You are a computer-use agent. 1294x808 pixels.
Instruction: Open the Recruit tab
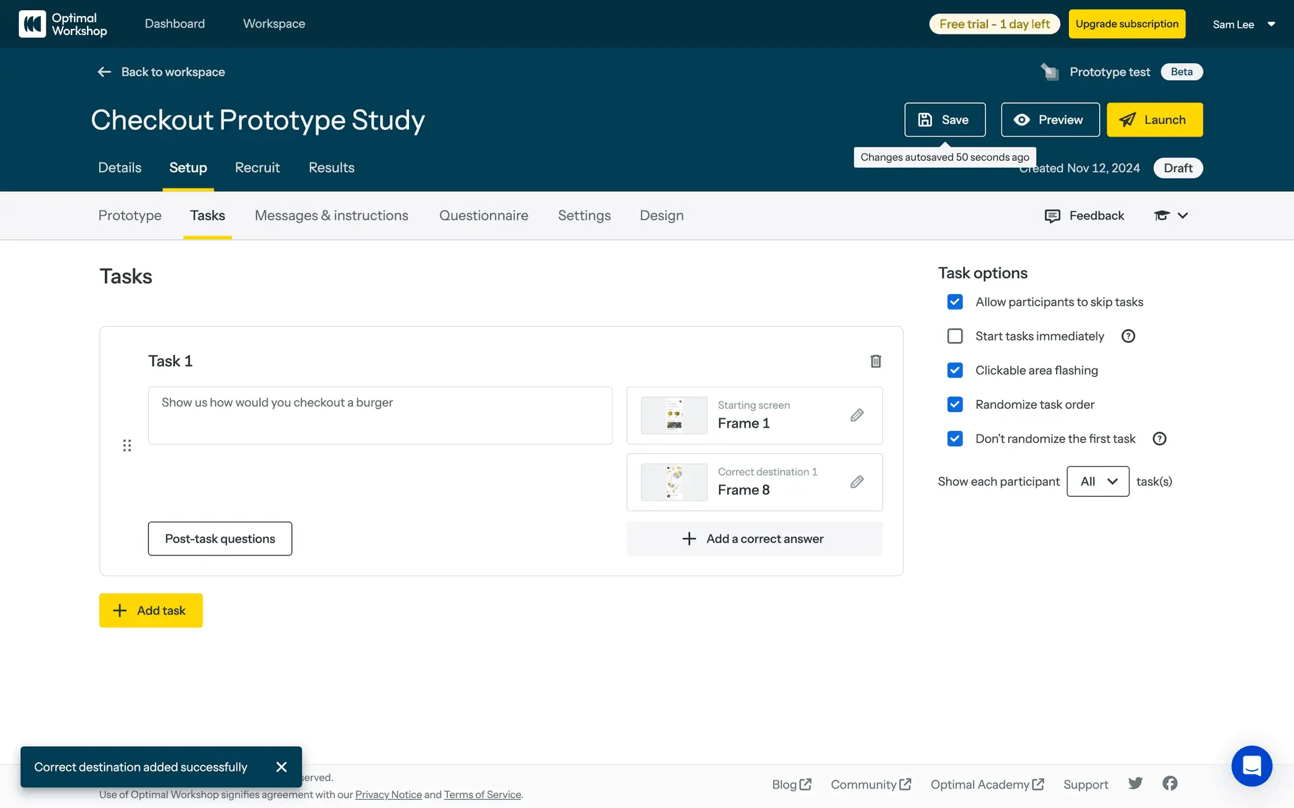[257, 168]
